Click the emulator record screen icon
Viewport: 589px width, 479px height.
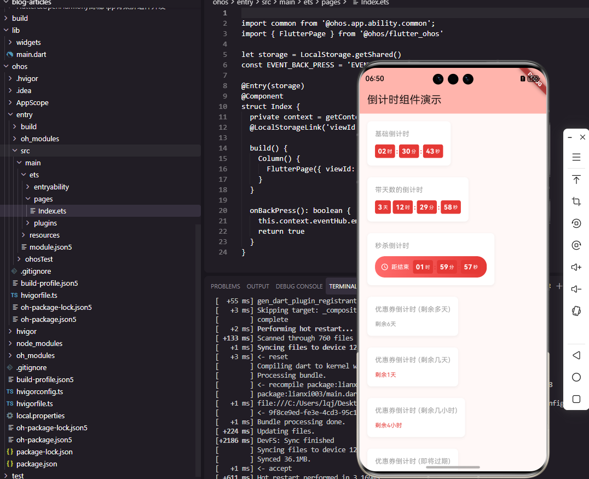pyautogui.click(x=576, y=245)
